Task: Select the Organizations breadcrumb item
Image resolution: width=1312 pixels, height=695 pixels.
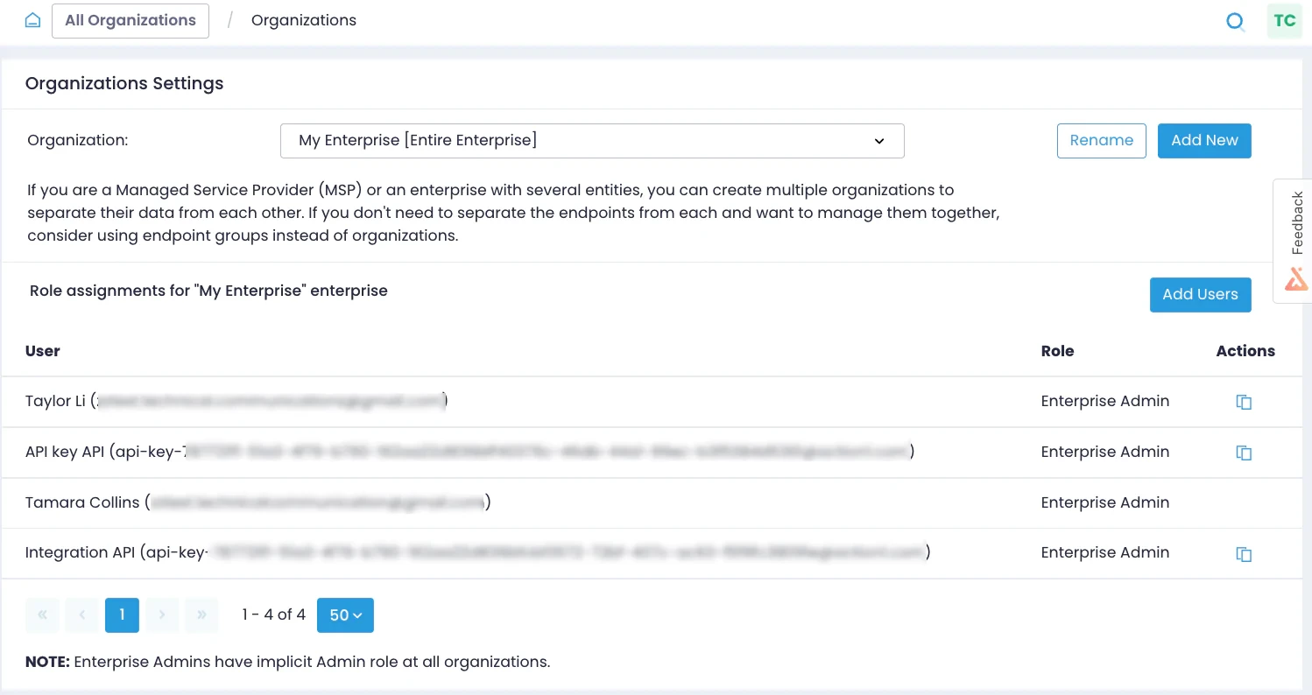Action: point(304,20)
